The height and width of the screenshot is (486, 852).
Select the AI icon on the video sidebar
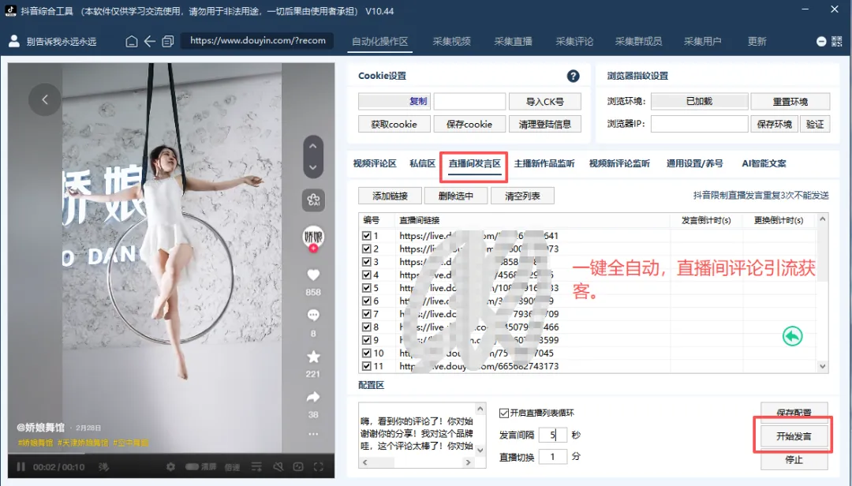tap(313, 200)
